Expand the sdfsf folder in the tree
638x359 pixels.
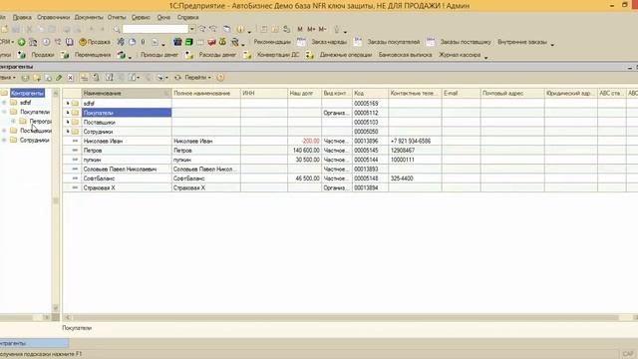4,103
